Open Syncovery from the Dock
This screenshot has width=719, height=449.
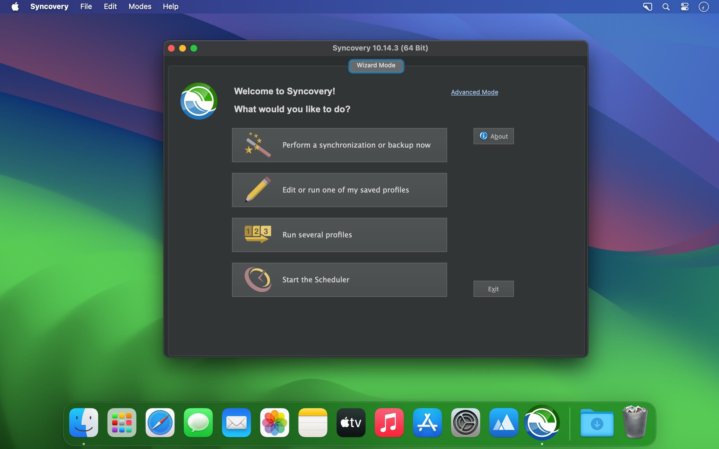click(x=541, y=422)
